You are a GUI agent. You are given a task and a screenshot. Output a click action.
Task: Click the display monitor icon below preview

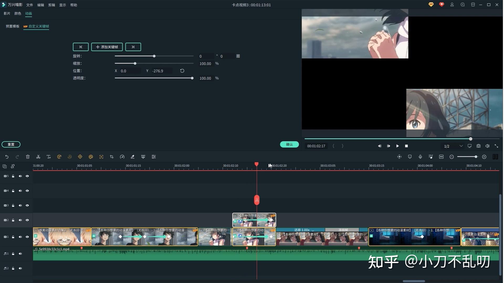click(x=470, y=146)
